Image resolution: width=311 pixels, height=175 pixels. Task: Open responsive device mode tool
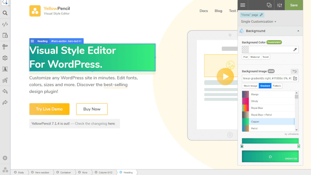coord(5,36)
